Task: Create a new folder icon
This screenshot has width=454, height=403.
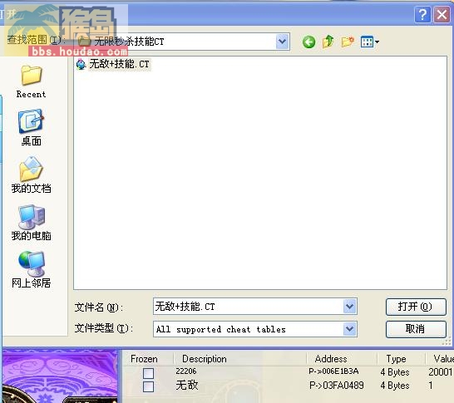Action: click(348, 42)
